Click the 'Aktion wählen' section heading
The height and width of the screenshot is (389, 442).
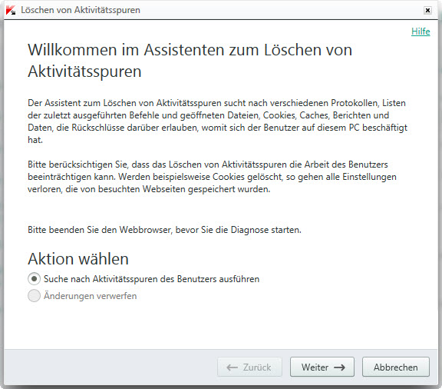[x=78, y=259]
